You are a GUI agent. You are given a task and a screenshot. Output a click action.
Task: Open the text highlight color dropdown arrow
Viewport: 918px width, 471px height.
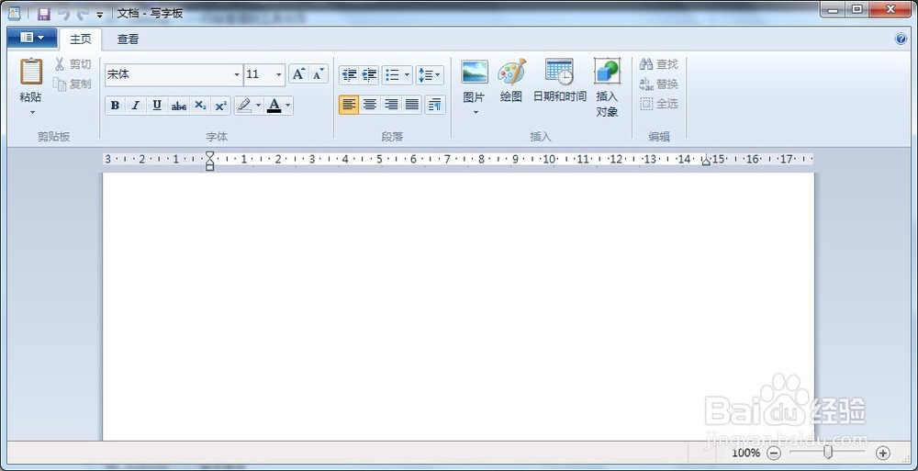(258, 106)
